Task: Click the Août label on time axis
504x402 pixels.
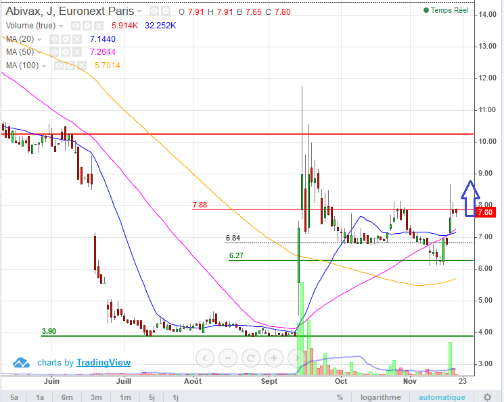Action: pos(193,381)
